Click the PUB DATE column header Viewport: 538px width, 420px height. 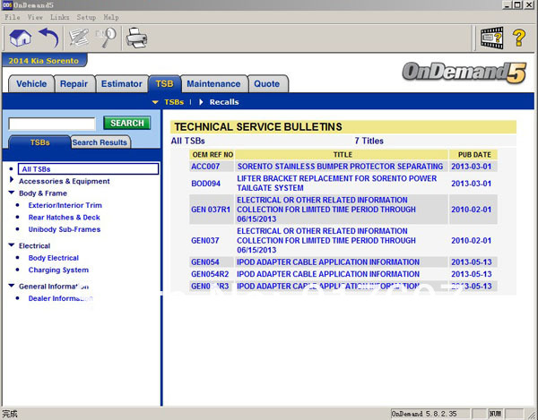tap(474, 155)
